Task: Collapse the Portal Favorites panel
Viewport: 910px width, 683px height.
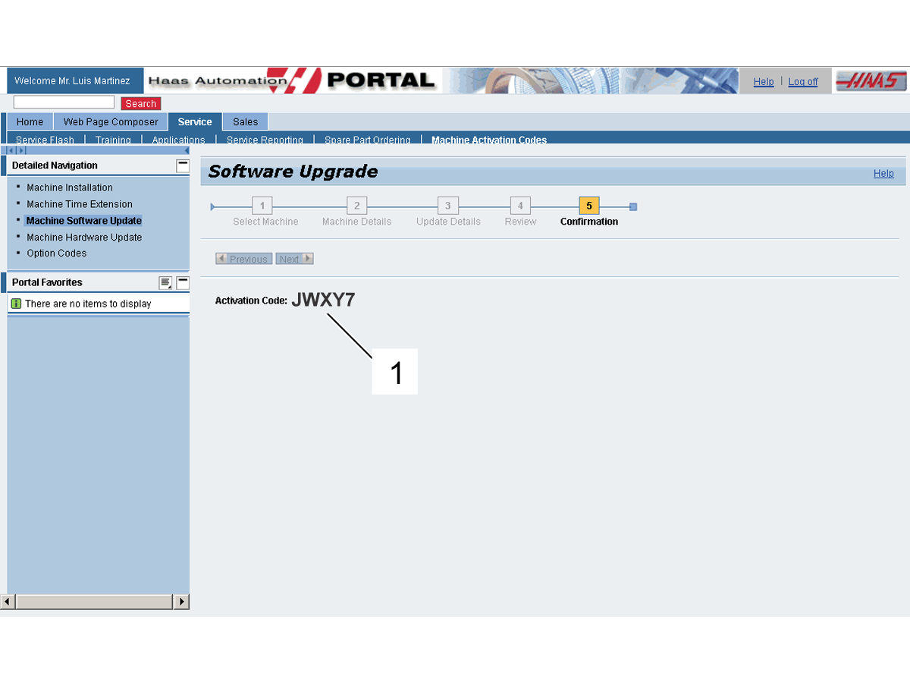Action: 183,282
